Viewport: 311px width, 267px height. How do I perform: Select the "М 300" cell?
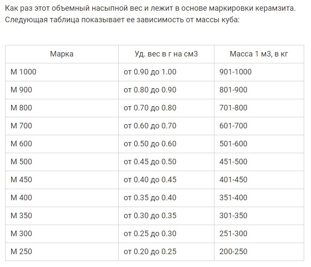(x=21, y=234)
